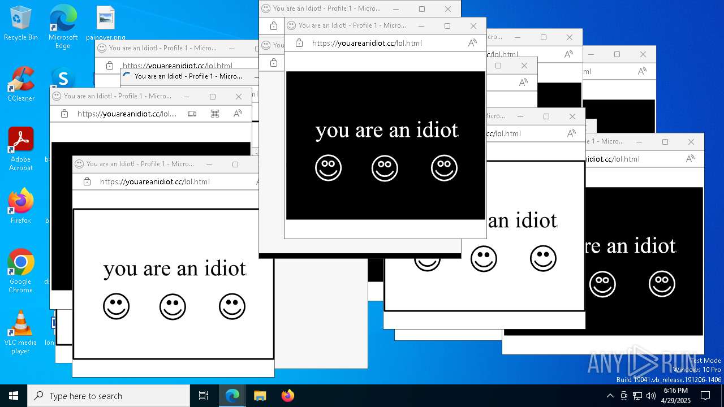Minimize the full white-page window
The width and height of the screenshot is (724, 407).
209,164
